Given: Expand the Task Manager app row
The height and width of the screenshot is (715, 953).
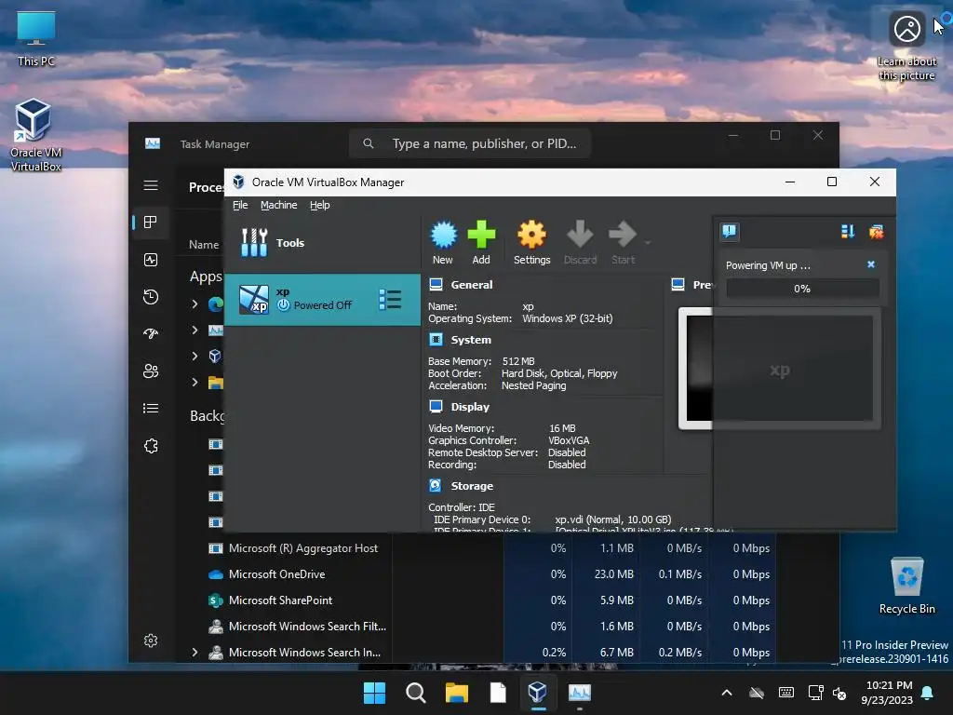Looking at the screenshot, I should tap(195, 330).
